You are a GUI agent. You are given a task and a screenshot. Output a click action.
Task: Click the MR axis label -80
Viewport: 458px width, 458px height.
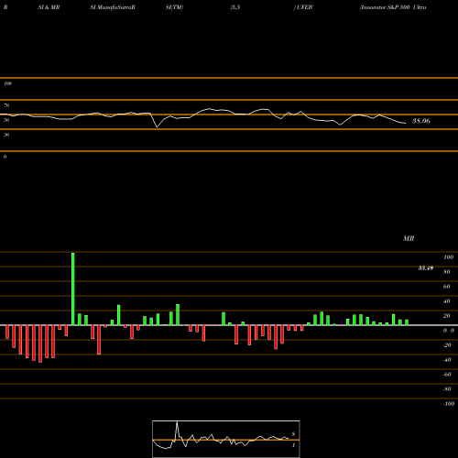point(447,389)
